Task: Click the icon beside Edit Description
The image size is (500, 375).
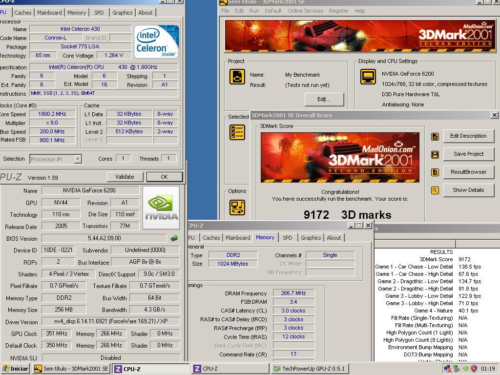Action: pos(435,137)
